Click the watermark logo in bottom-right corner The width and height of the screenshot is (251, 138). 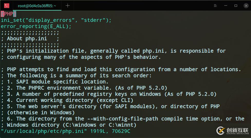233,131
